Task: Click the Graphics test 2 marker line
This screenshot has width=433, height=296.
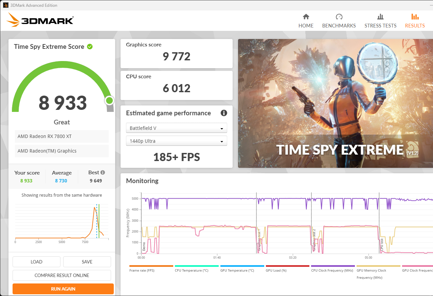Action: tap(311, 223)
